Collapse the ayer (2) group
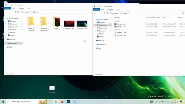This screenshot has width=185, height=104. coord(114,30)
